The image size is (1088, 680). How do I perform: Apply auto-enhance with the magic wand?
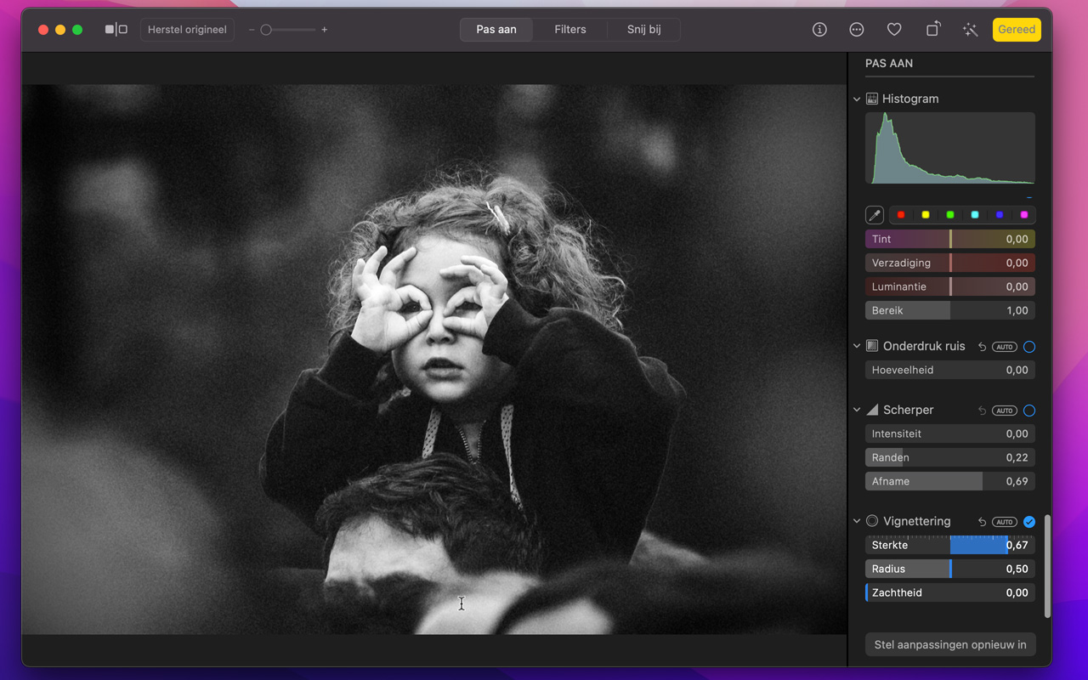[x=970, y=30]
